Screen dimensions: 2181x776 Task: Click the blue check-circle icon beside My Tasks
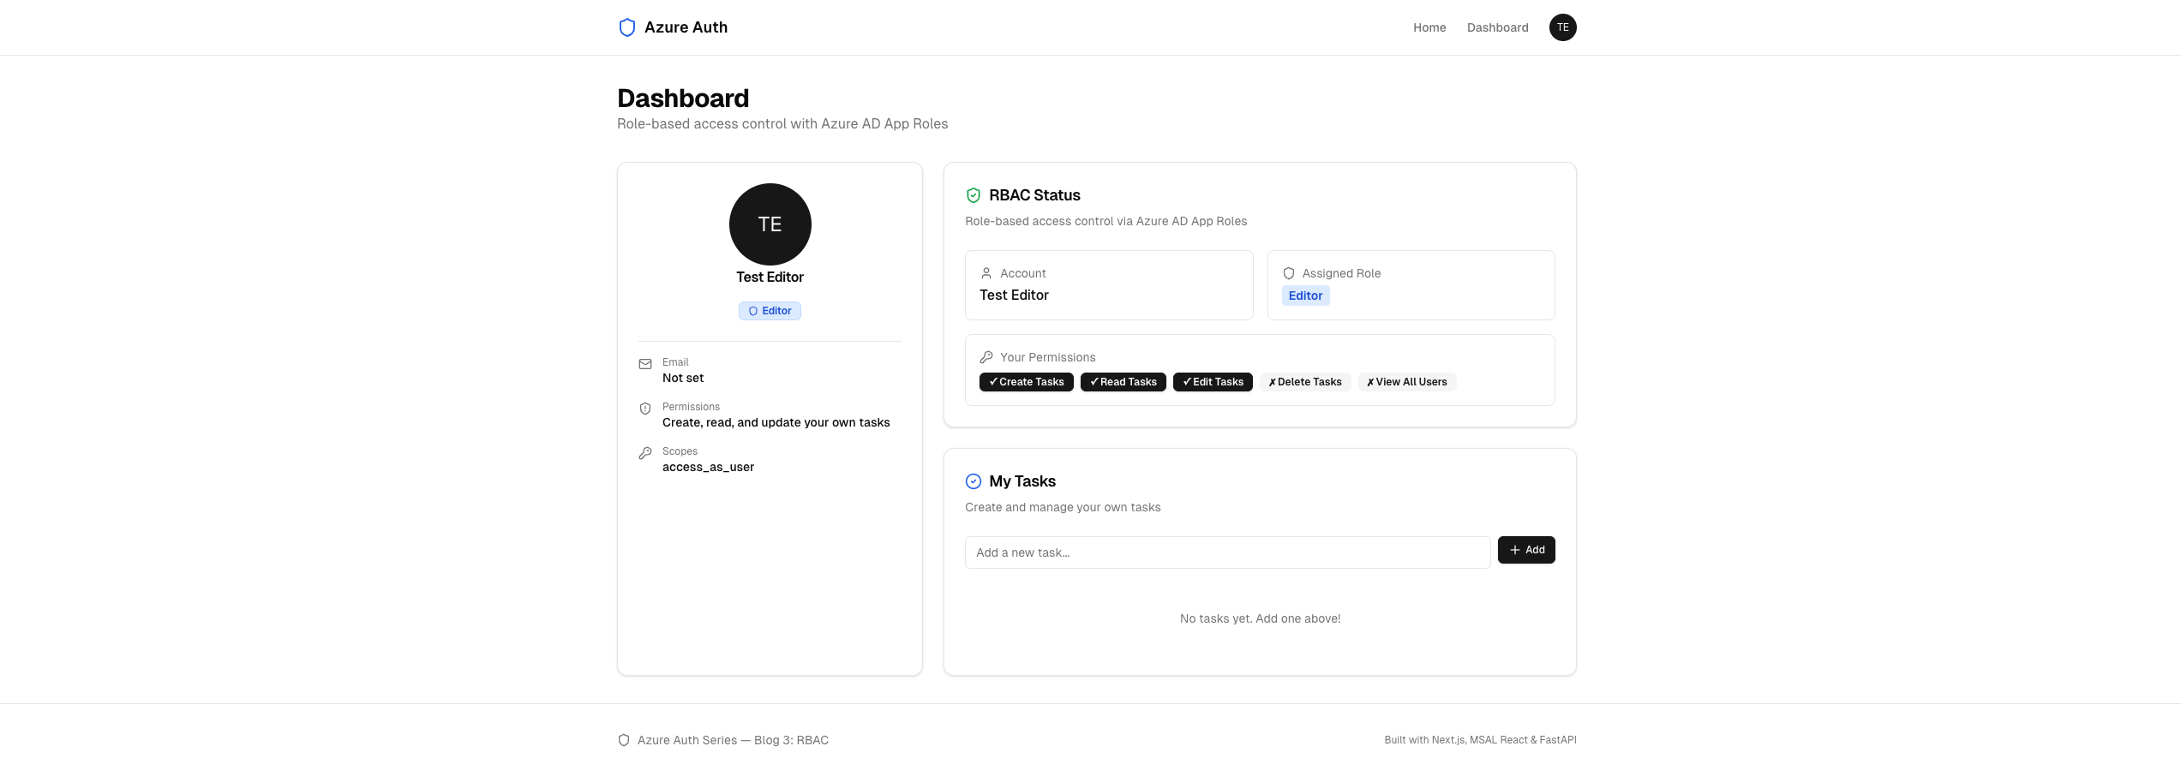[x=974, y=481]
